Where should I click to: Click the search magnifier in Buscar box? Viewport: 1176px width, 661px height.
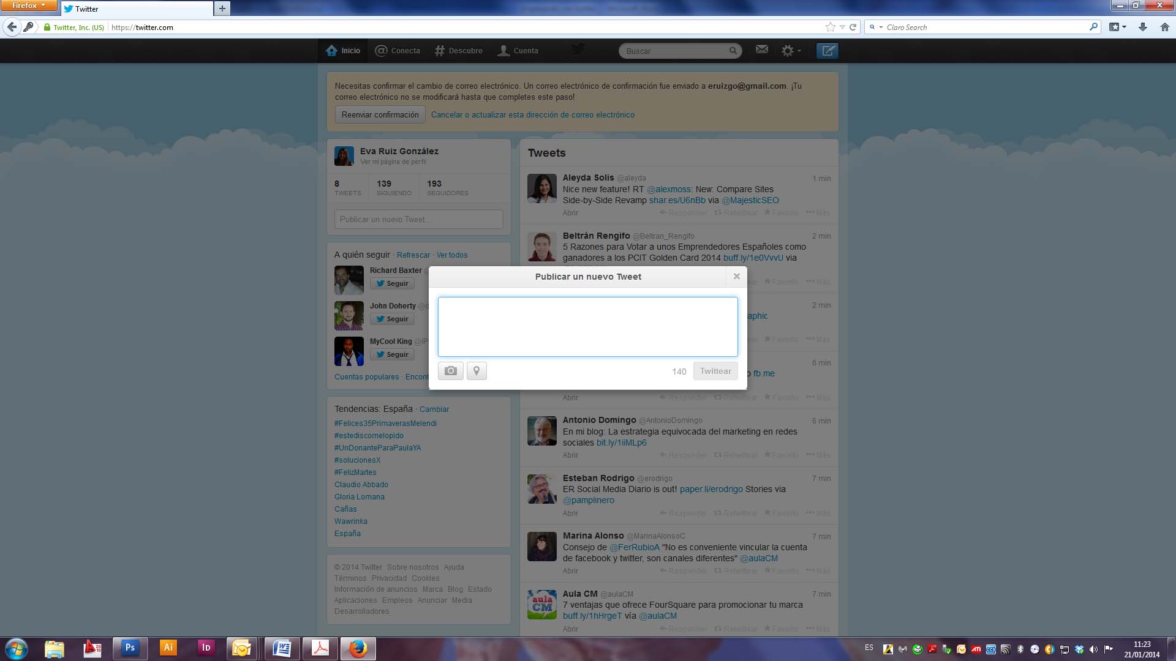733,51
